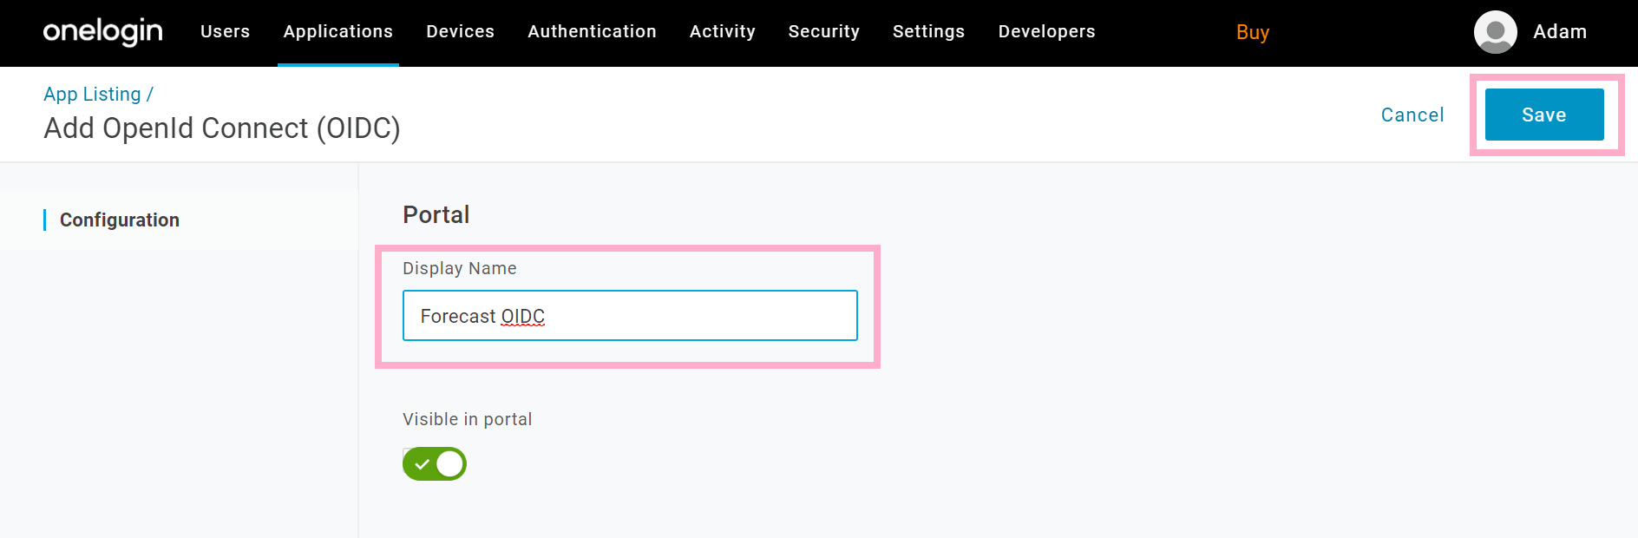Open the Users menu

pos(225,31)
